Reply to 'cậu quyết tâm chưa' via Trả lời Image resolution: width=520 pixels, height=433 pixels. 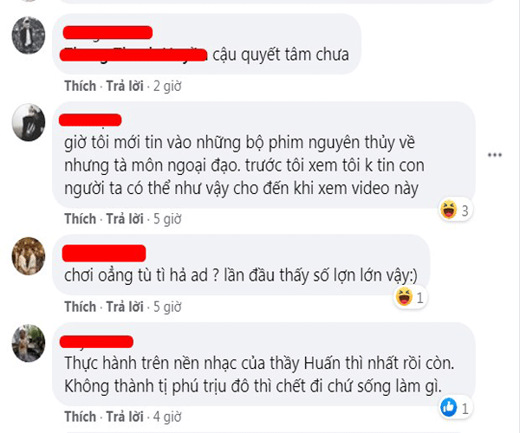pyautogui.click(x=125, y=86)
